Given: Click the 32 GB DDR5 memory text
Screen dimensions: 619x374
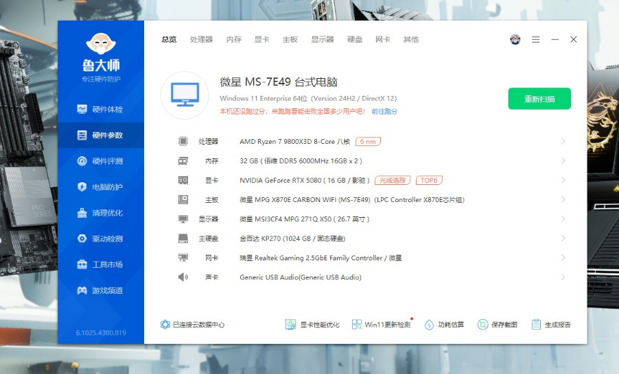Looking at the screenshot, I should 301,161.
